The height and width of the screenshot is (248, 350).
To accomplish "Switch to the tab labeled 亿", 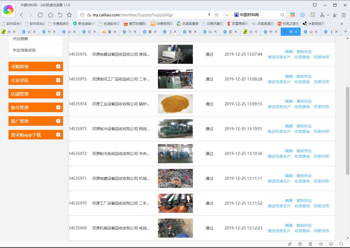I will [x=89, y=32].
